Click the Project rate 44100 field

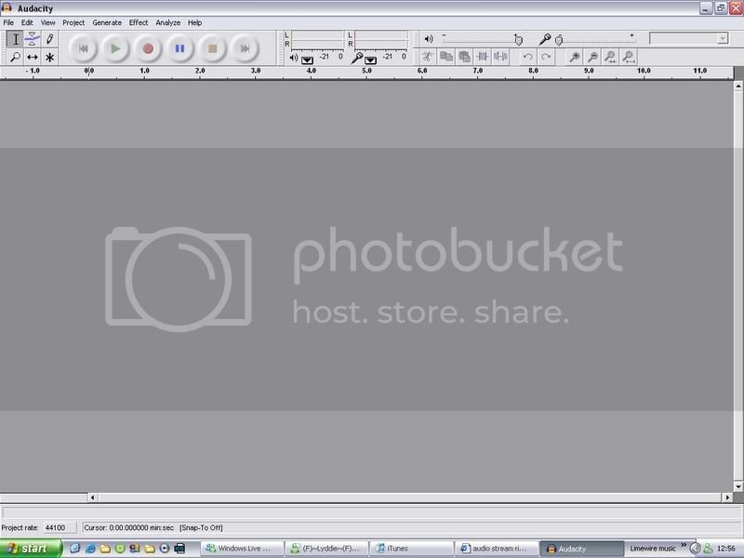coord(60,527)
